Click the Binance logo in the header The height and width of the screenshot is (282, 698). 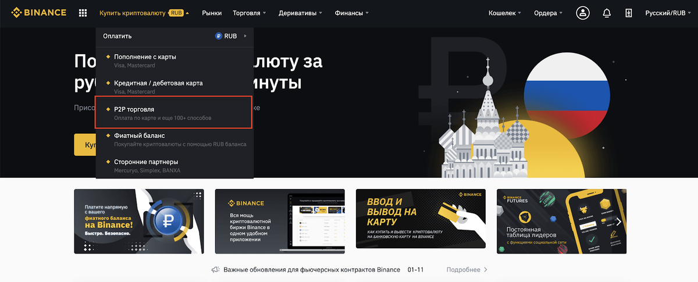pos(39,12)
